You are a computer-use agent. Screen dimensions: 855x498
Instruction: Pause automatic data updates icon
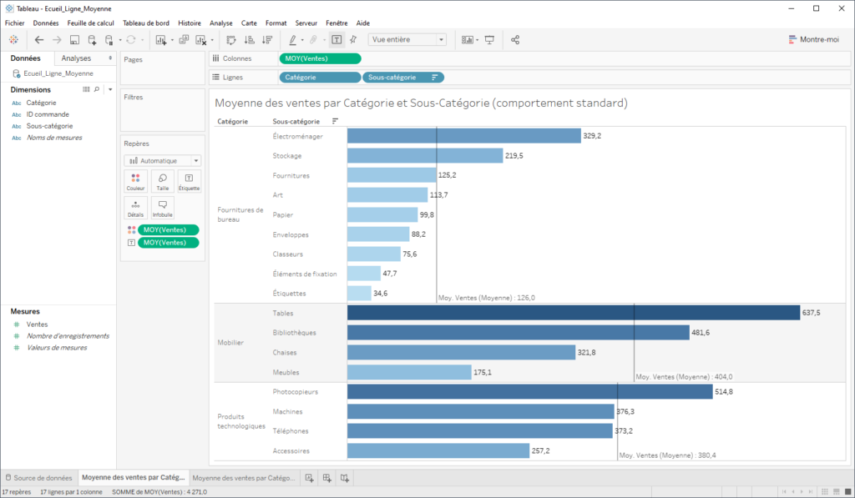(109, 40)
